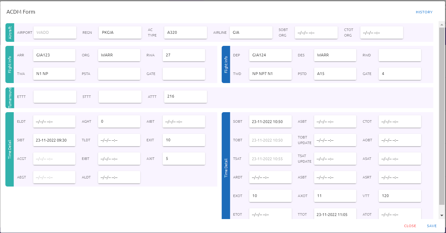The image size is (446, 233).
Task: Select the DEP field showing GIA124
Action: pos(270,55)
